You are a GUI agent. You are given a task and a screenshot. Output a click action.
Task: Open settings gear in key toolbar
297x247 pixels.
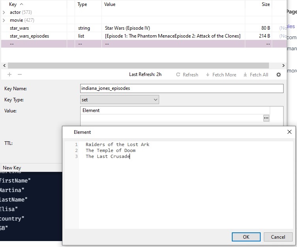(x=278, y=74)
